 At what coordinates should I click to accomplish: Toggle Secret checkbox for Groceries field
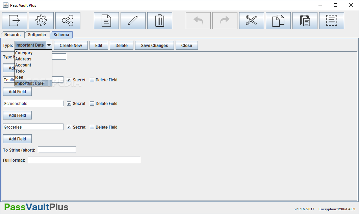click(69, 127)
